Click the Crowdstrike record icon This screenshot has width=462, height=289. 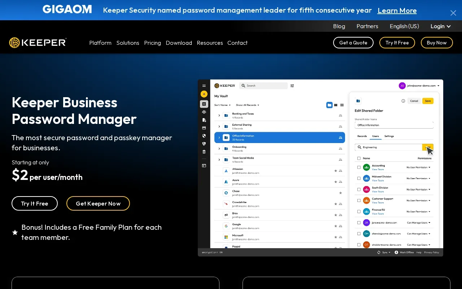pyautogui.click(x=226, y=204)
